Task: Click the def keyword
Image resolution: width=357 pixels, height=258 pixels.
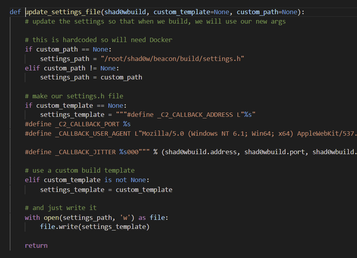Action: click(15, 12)
